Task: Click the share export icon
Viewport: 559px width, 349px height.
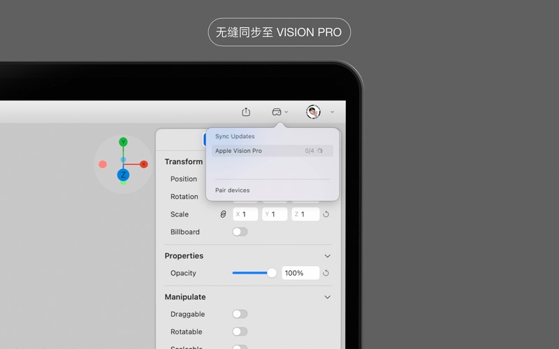Action: coord(246,112)
